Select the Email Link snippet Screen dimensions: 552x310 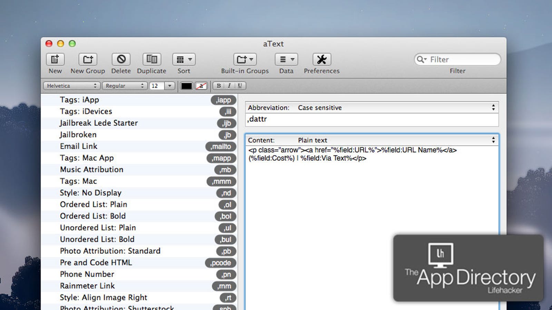point(139,146)
